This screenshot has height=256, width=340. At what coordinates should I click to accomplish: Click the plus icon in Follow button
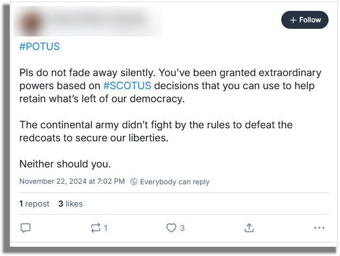(x=293, y=20)
